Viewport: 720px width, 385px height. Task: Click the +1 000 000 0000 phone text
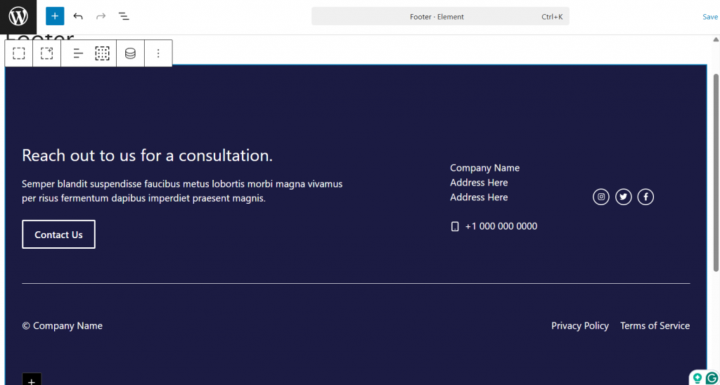[501, 226]
